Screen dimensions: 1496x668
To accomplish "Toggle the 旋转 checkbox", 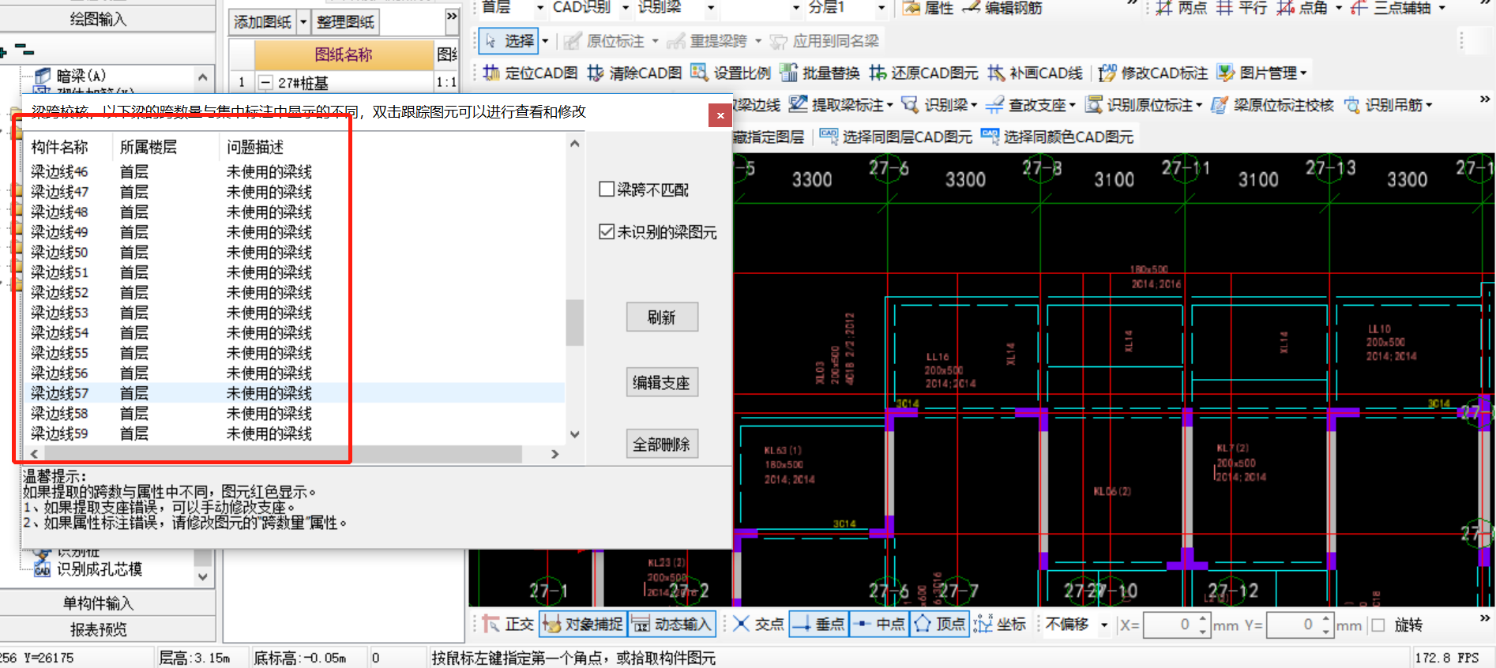I will tap(1378, 625).
